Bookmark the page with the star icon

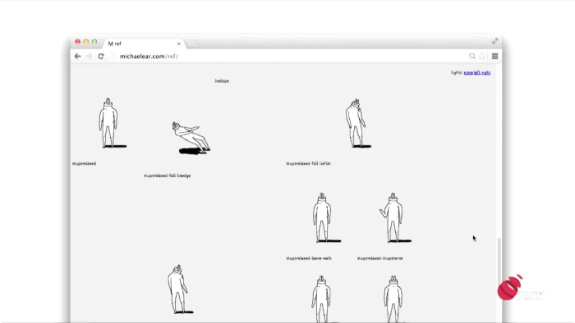pyautogui.click(x=482, y=56)
